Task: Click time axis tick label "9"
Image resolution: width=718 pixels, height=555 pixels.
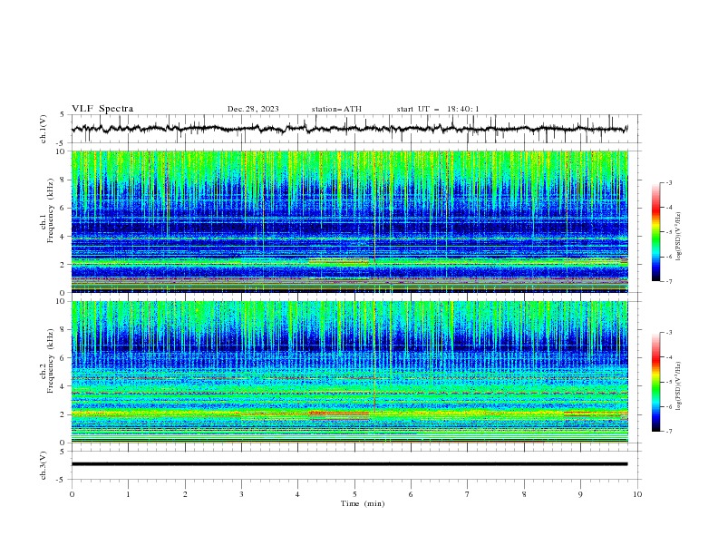Action: (580, 494)
